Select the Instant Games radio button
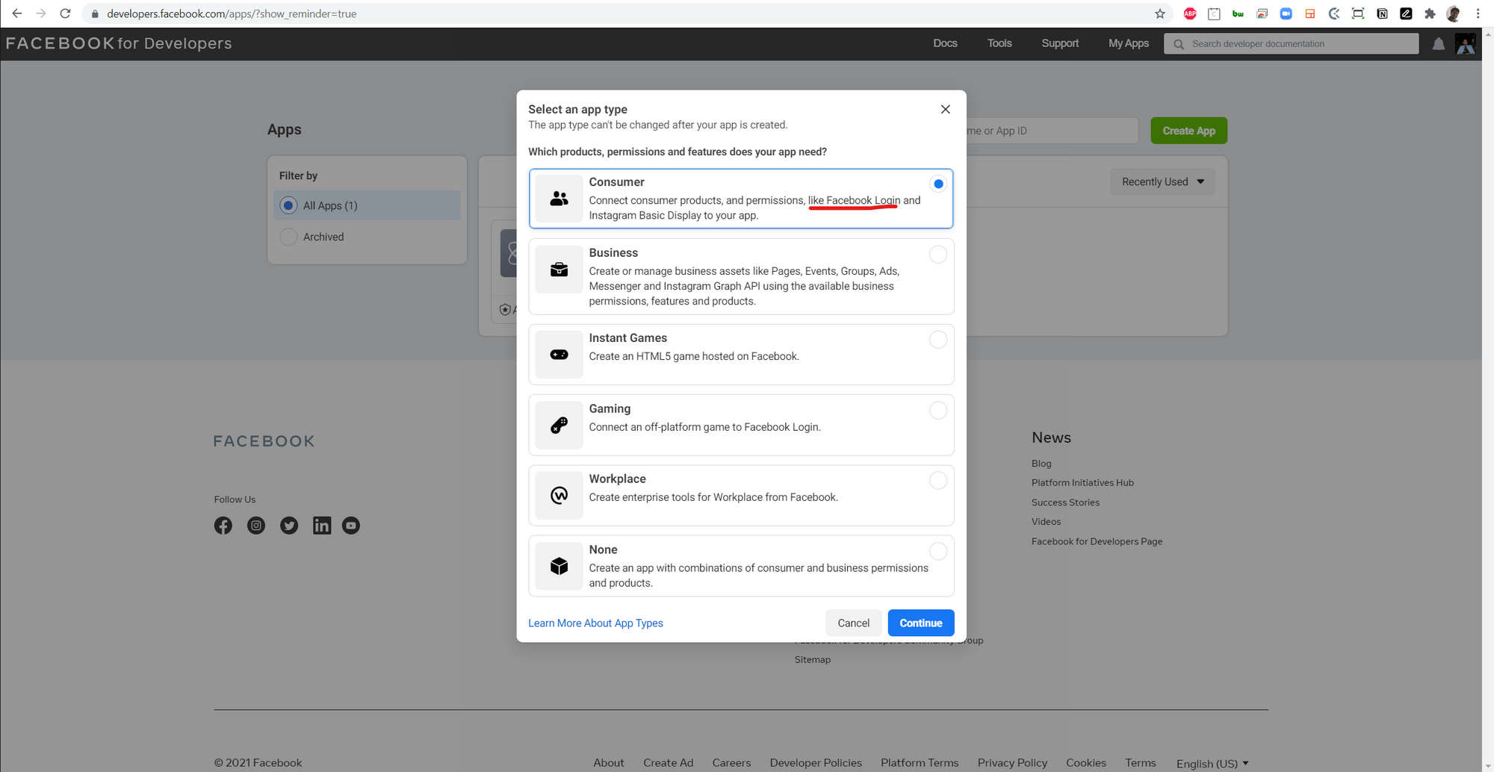 pos(937,340)
